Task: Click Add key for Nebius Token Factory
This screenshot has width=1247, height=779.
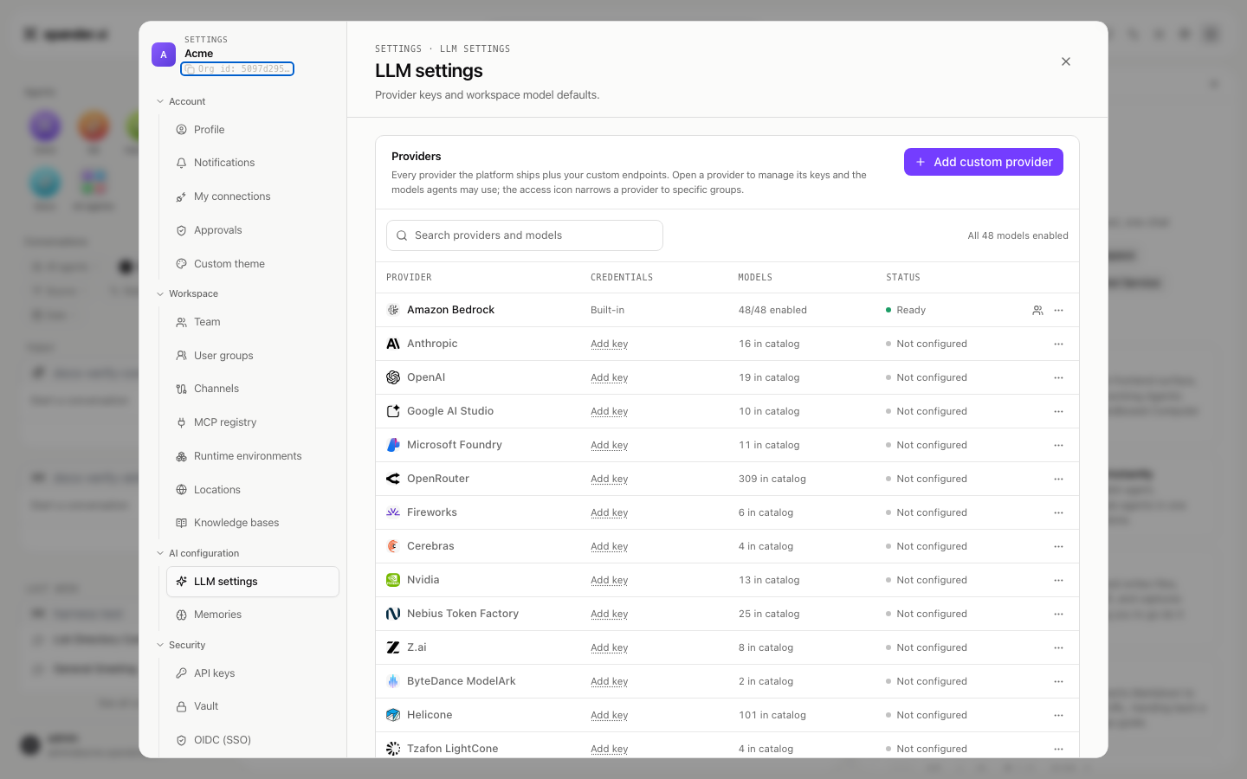Action: pyautogui.click(x=610, y=614)
